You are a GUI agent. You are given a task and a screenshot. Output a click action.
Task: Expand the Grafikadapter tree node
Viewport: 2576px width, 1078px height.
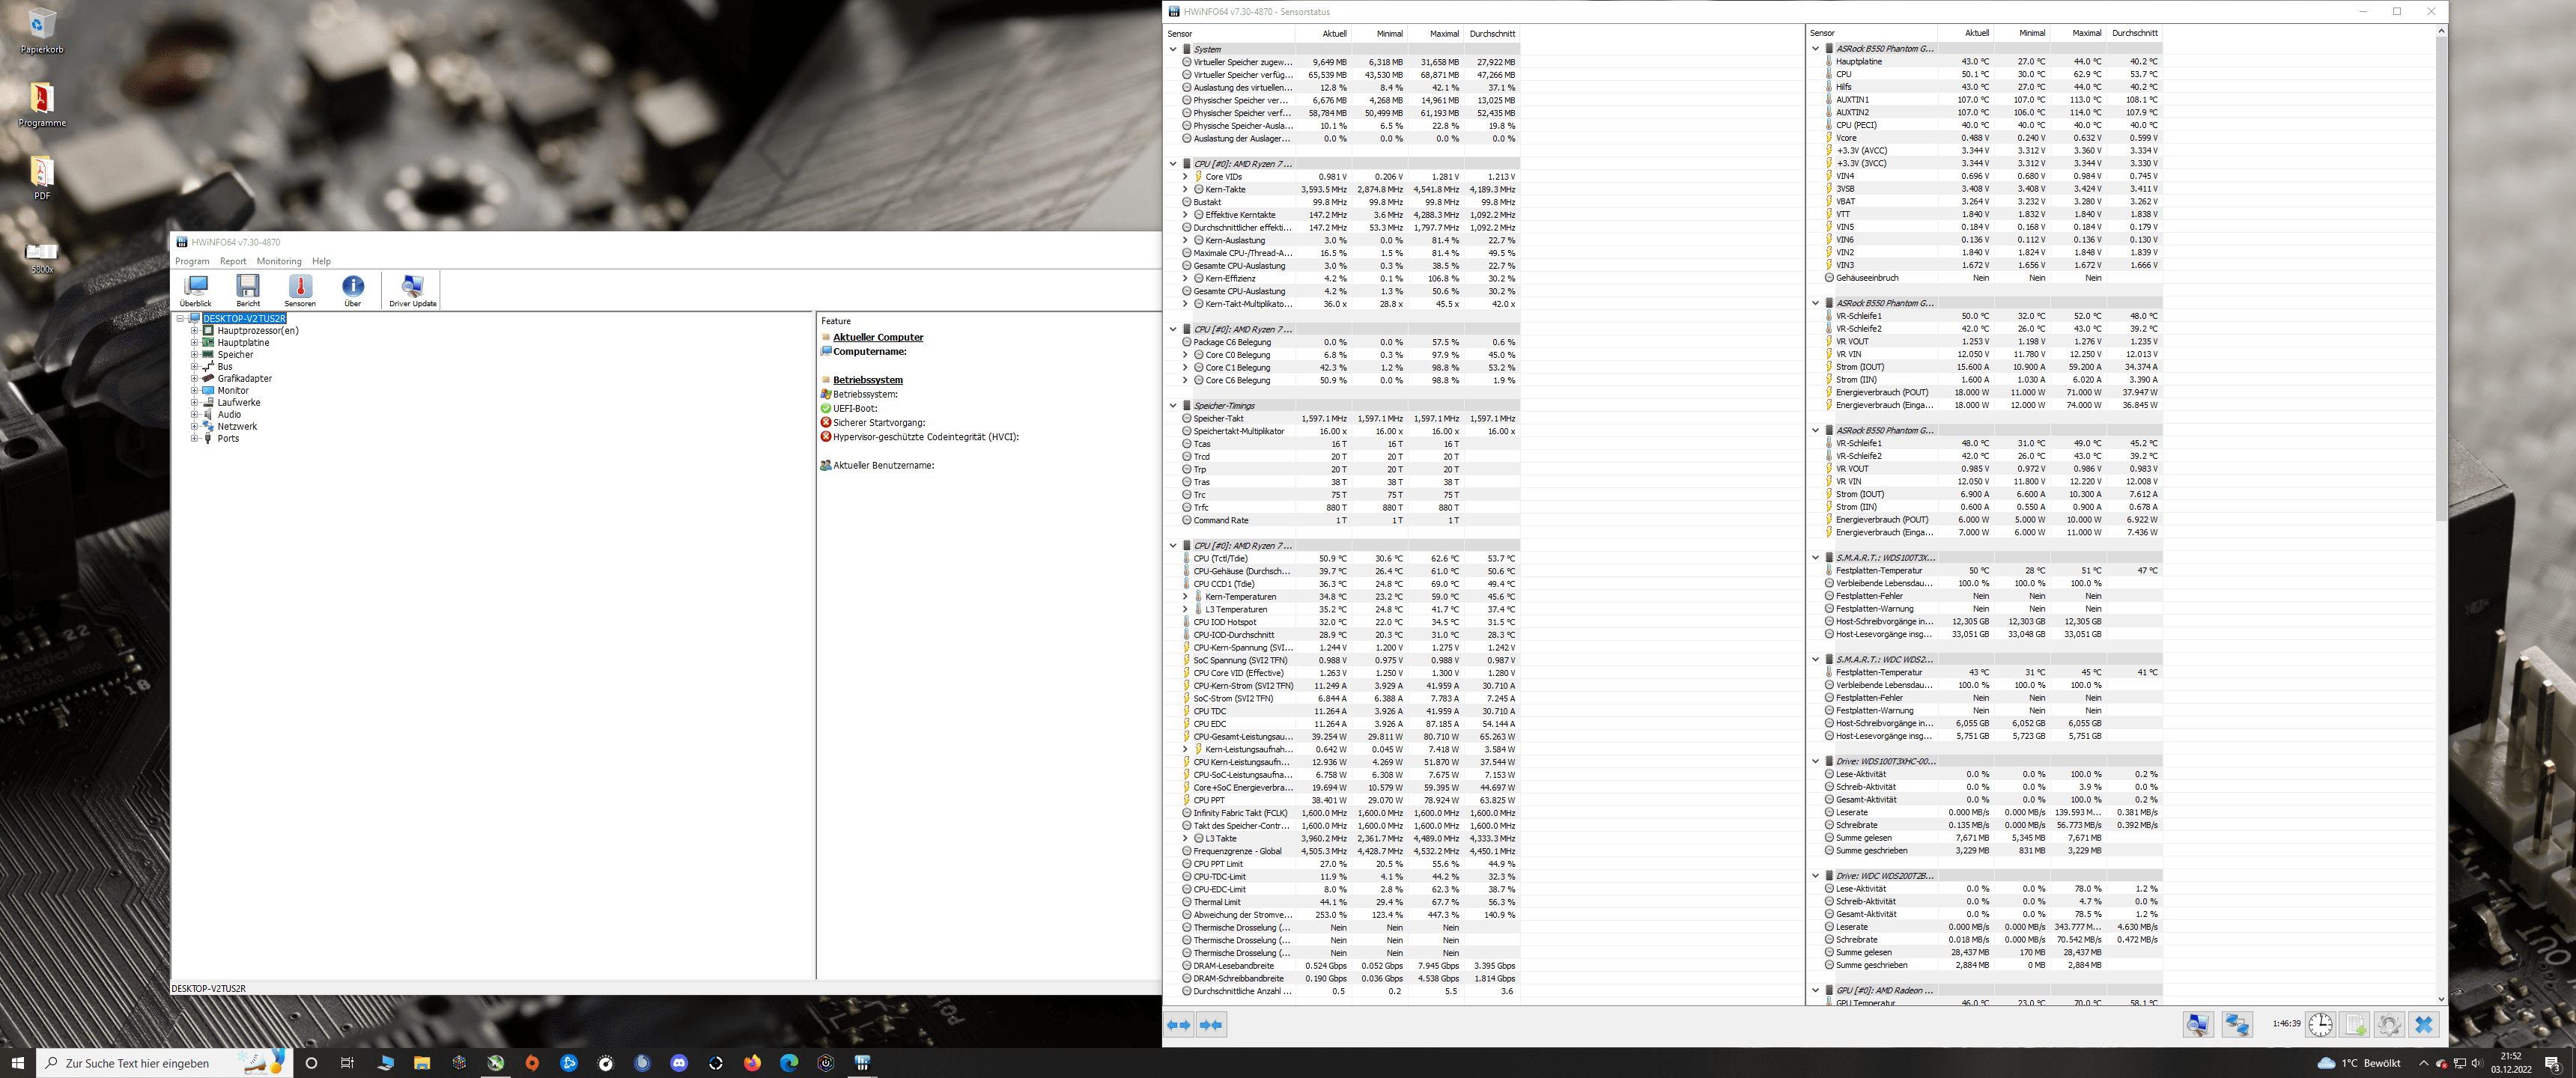coord(194,378)
